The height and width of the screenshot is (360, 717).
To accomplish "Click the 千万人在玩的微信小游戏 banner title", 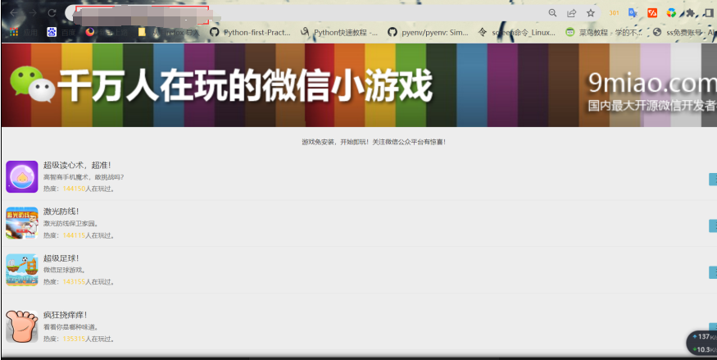I will point(245,85).
